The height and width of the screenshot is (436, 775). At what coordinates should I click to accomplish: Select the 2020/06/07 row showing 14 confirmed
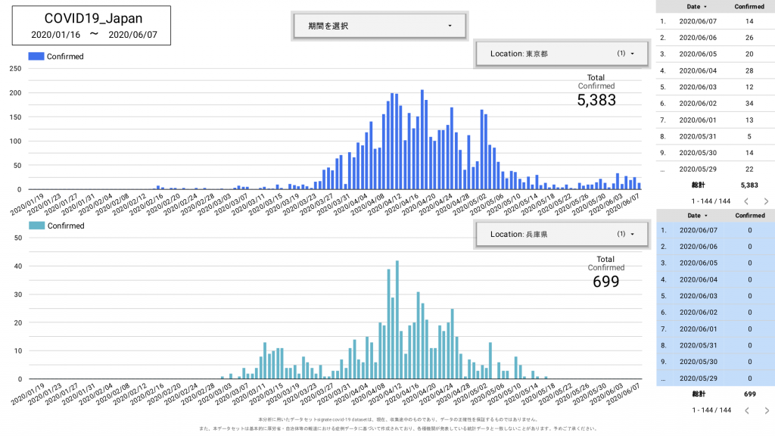715,21
